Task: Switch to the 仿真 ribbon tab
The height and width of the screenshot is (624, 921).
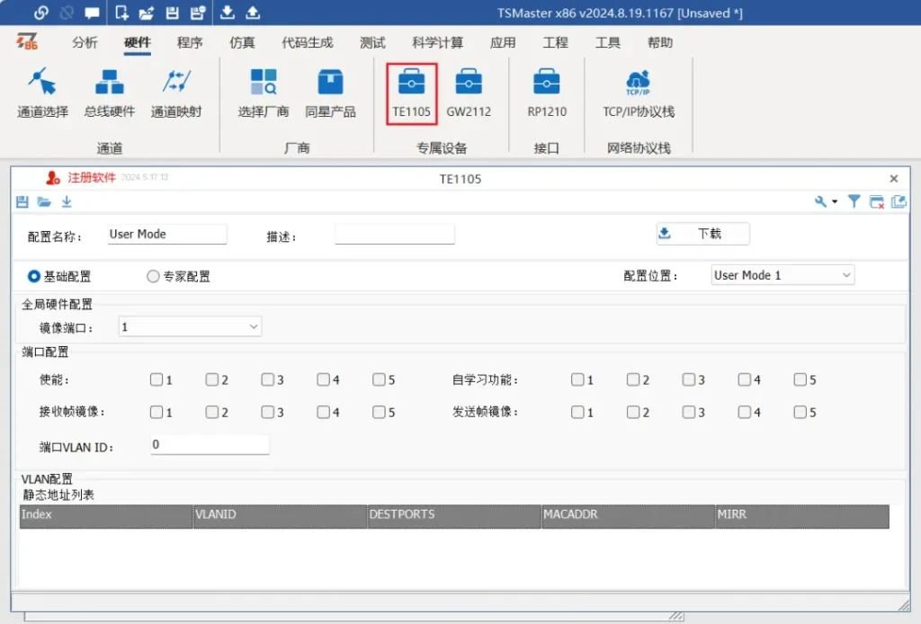Action: 242,42
